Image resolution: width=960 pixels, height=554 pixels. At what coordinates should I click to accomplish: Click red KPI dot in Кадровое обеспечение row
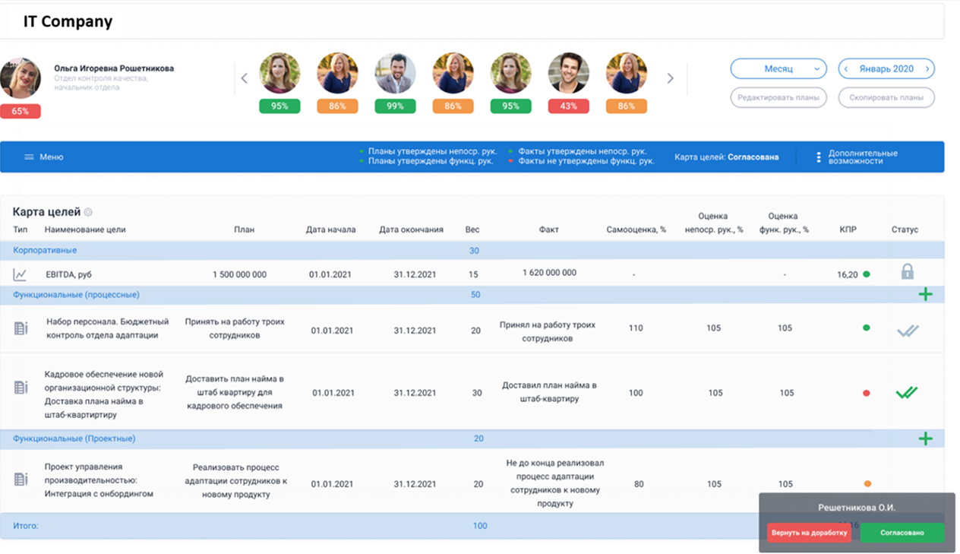coord(867,394)
